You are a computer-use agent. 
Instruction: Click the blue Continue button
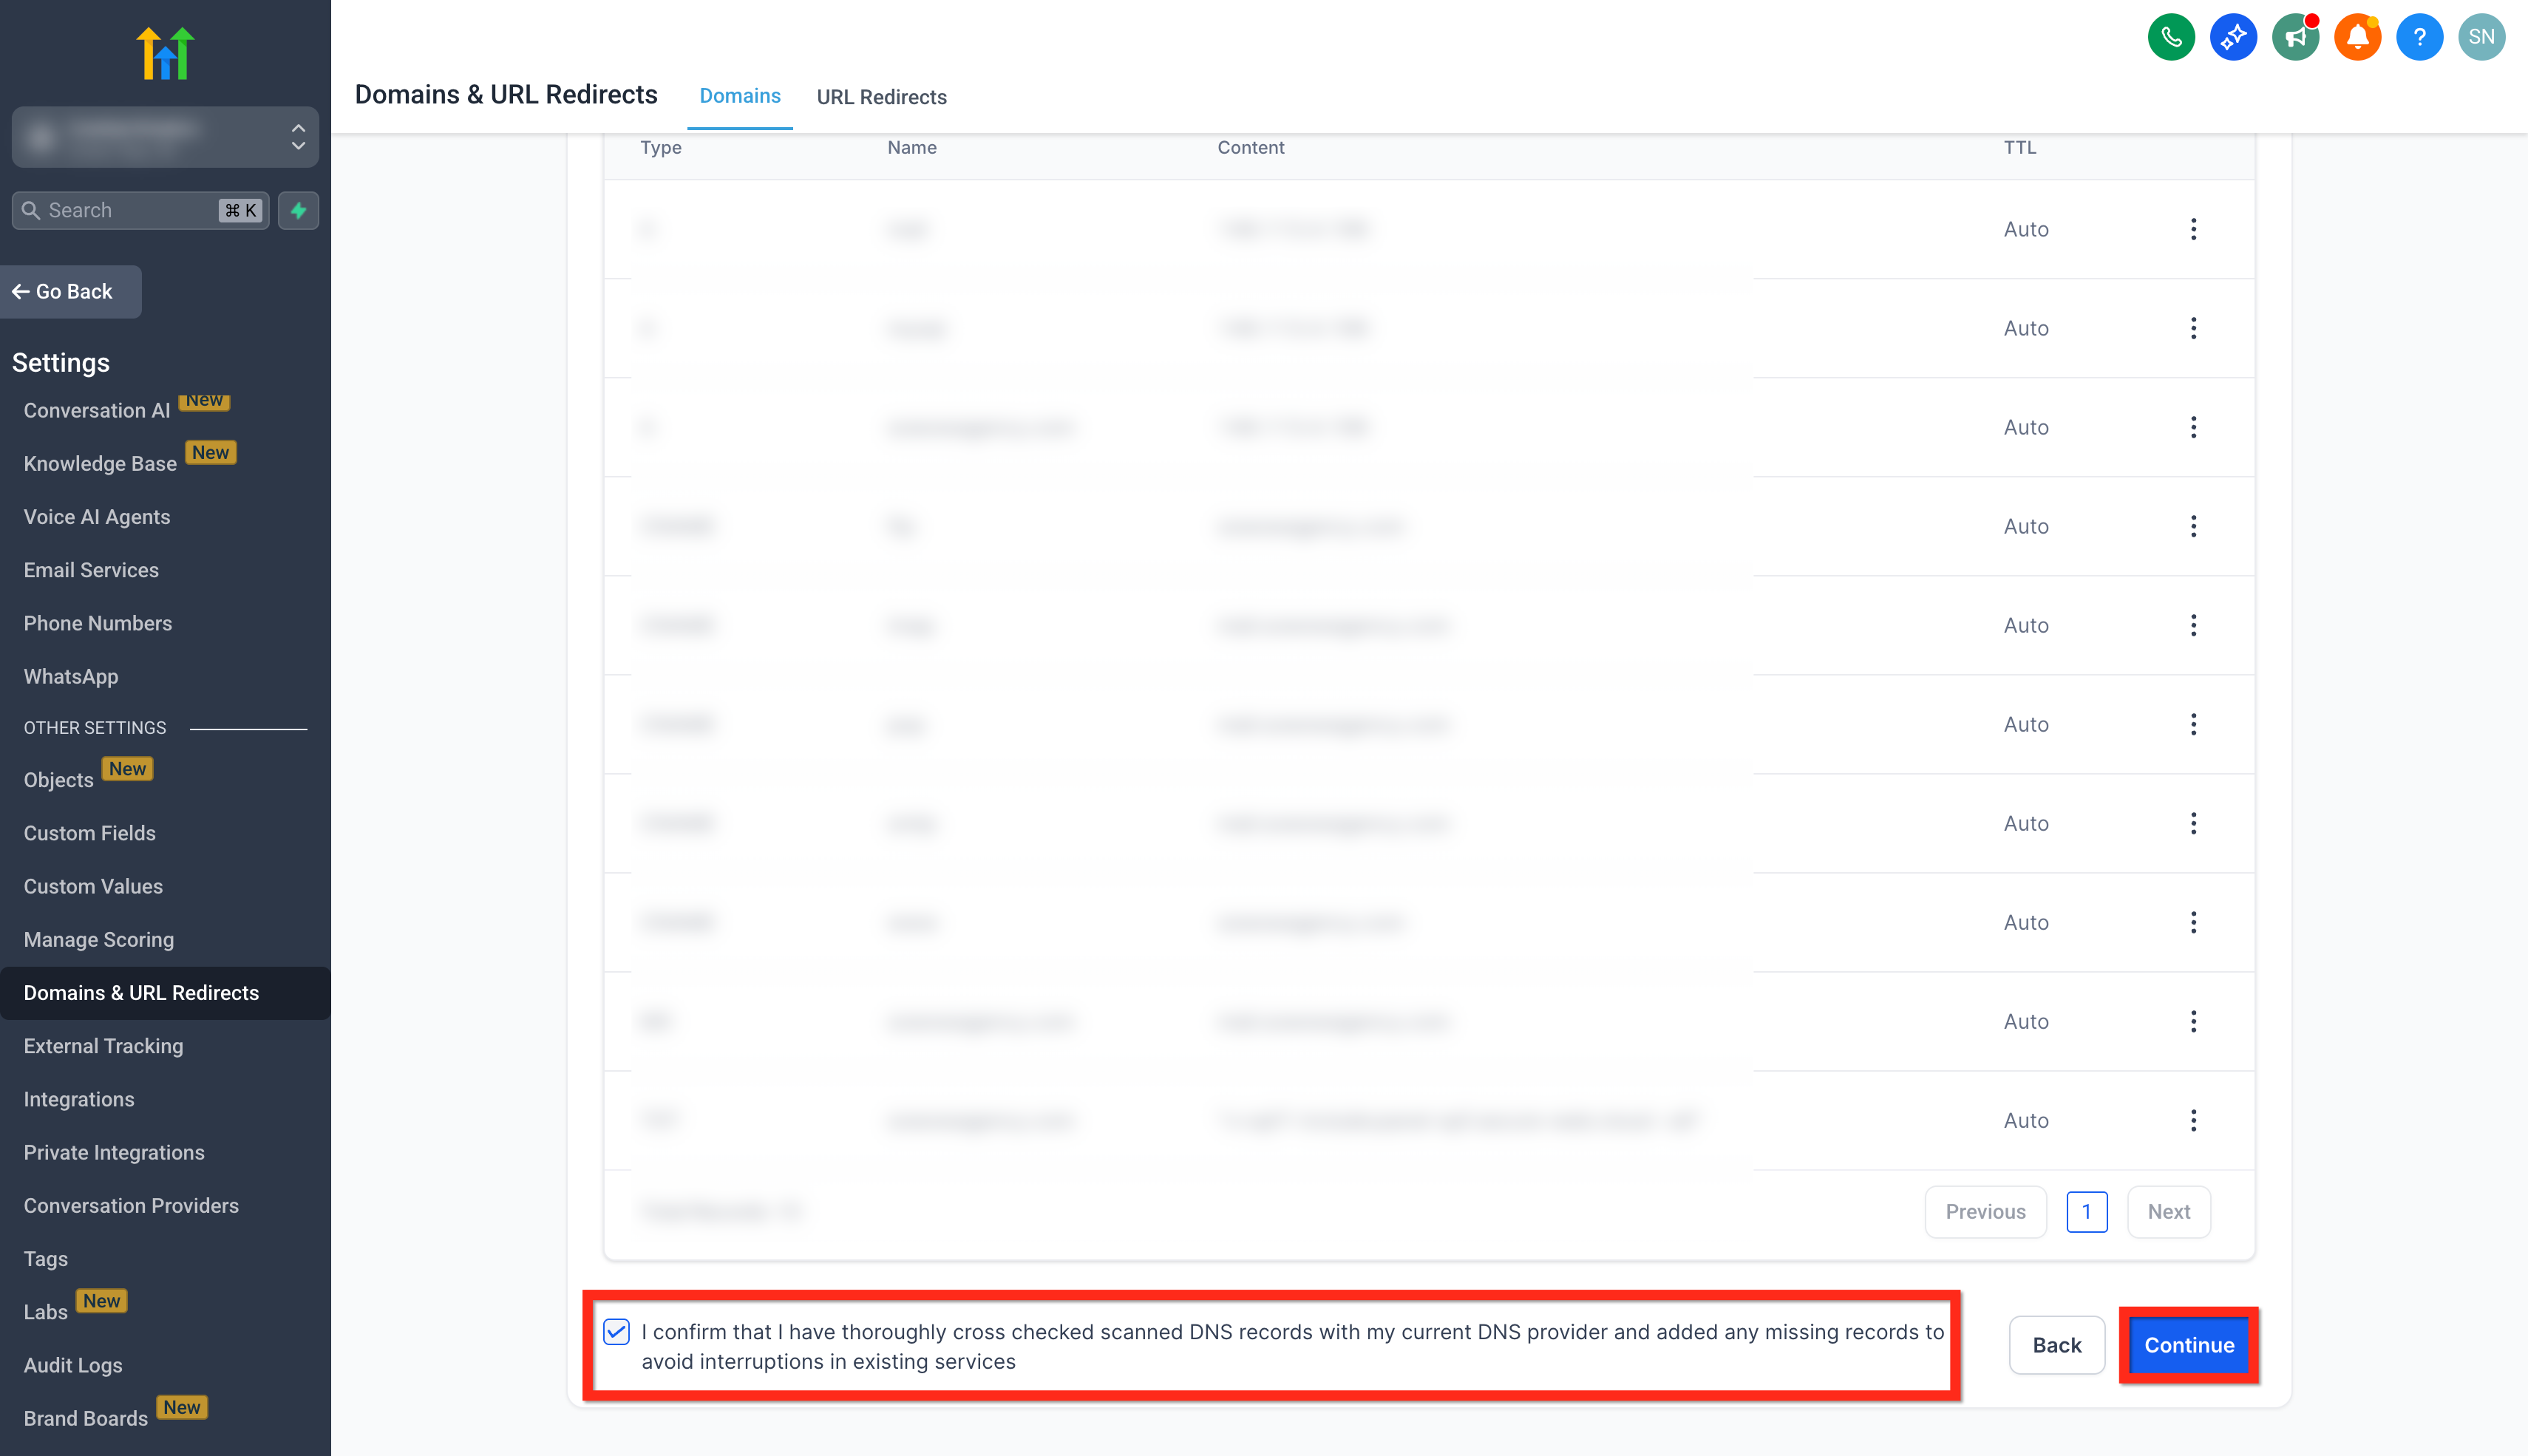[x=2188, y=1345]
